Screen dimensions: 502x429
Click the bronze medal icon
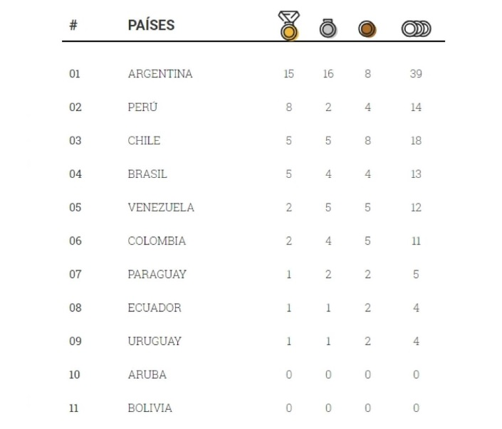(x=367, y=28)
